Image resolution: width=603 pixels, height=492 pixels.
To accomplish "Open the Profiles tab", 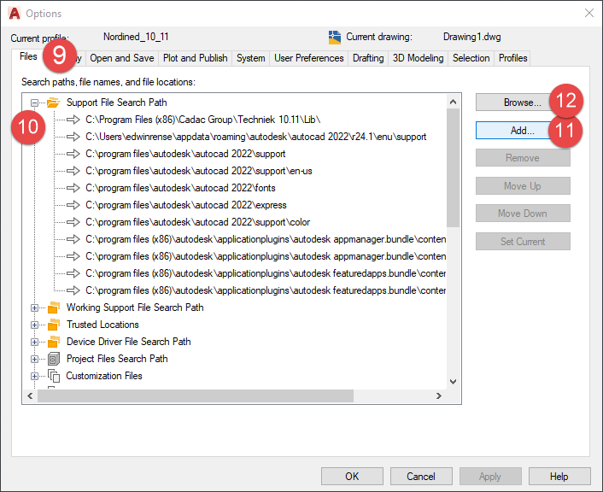I will tap(512, 58).
